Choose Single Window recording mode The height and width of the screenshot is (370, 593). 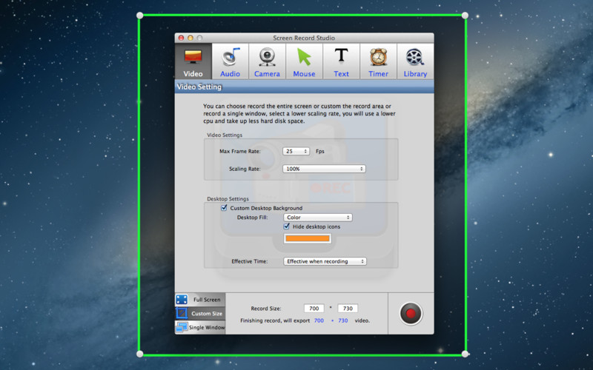point(200,327)
